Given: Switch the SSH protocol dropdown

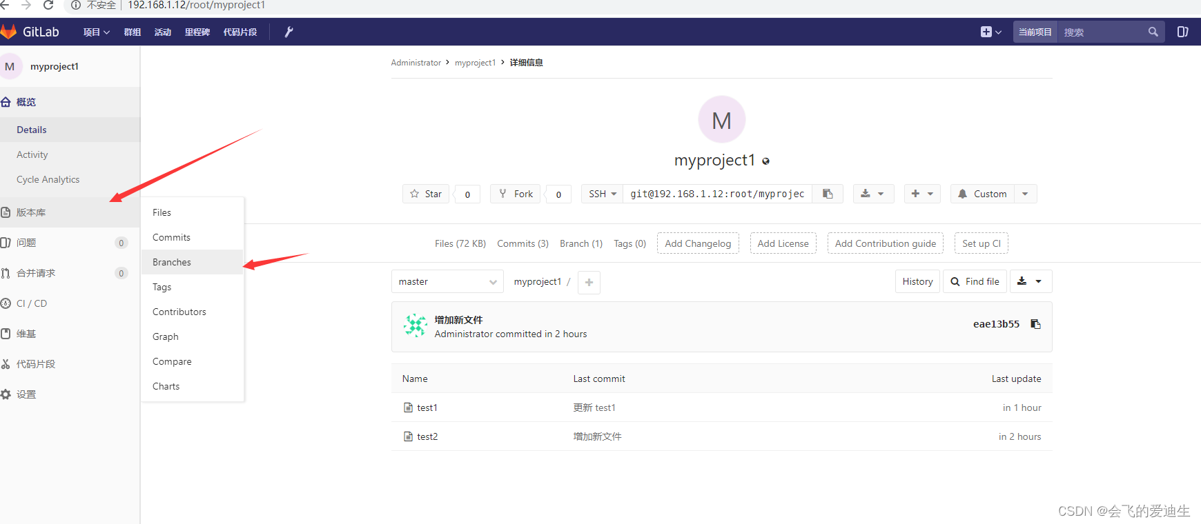Looking at the screenshot, I should point(603,194).
